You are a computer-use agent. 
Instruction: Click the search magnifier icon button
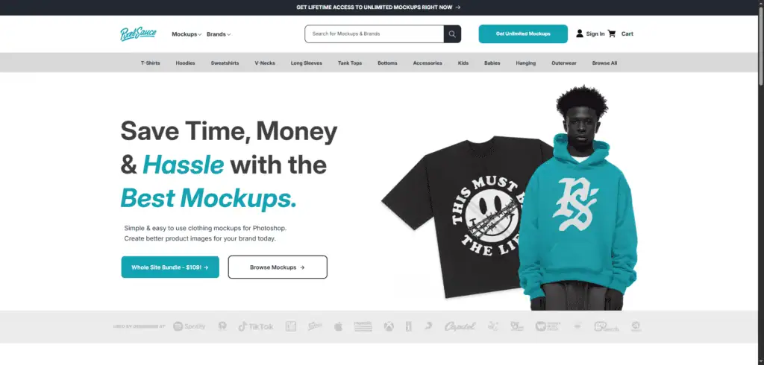452,34
